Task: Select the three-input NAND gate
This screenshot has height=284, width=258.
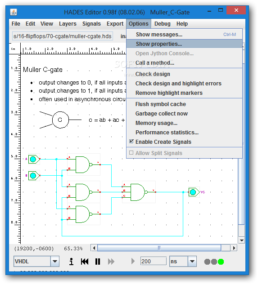Action: [x=138, y=192]
